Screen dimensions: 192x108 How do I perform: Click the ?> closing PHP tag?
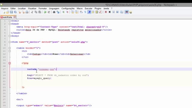[x=23, y=87]
